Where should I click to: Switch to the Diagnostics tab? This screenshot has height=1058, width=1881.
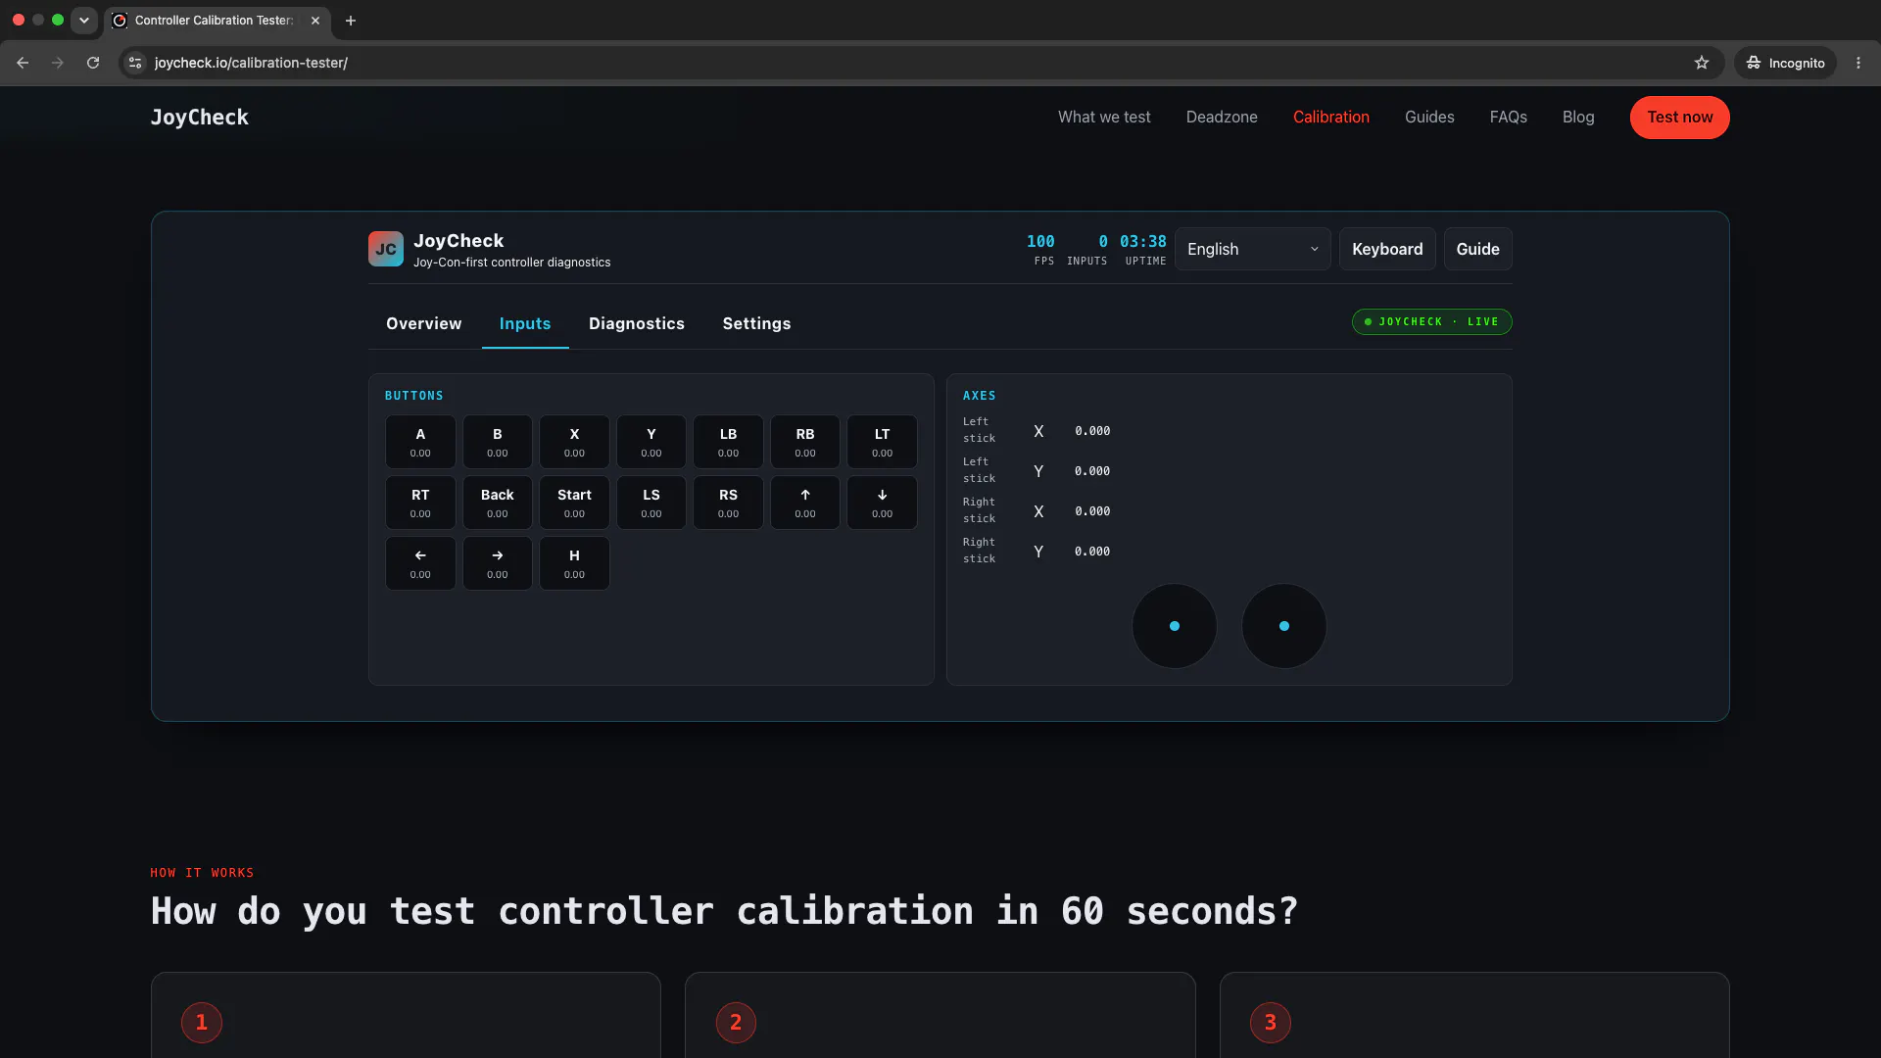637,323
